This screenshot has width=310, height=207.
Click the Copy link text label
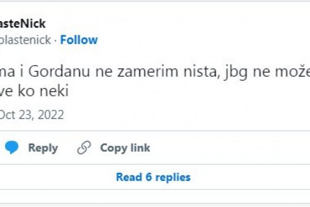pyautogui.click(x=125, y=148)
